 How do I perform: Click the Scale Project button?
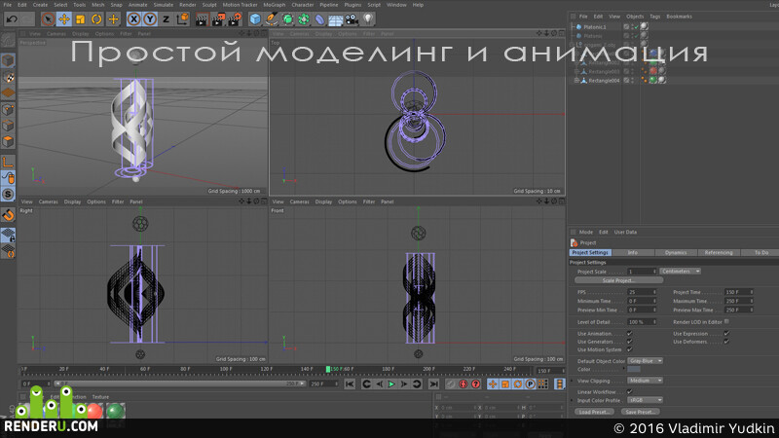click(x=618, y=280)
